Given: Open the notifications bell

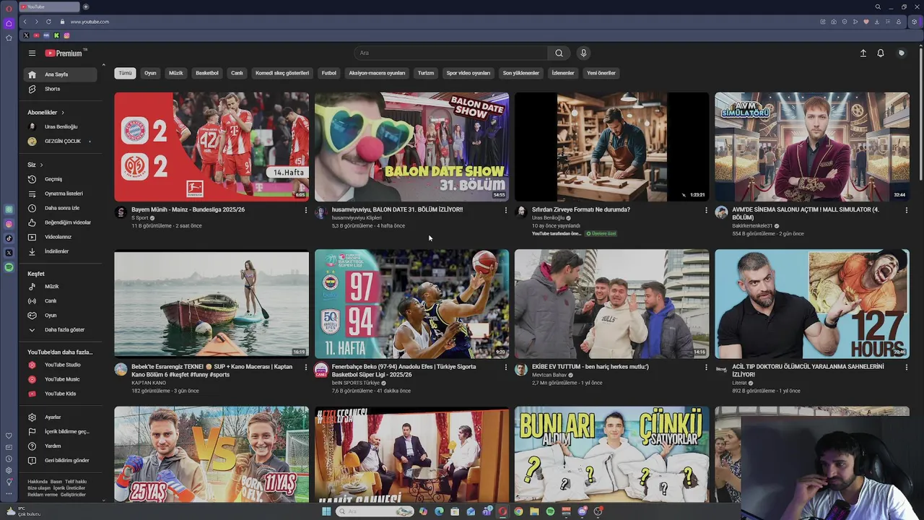Looking at the screenshot, I should 881,53.
